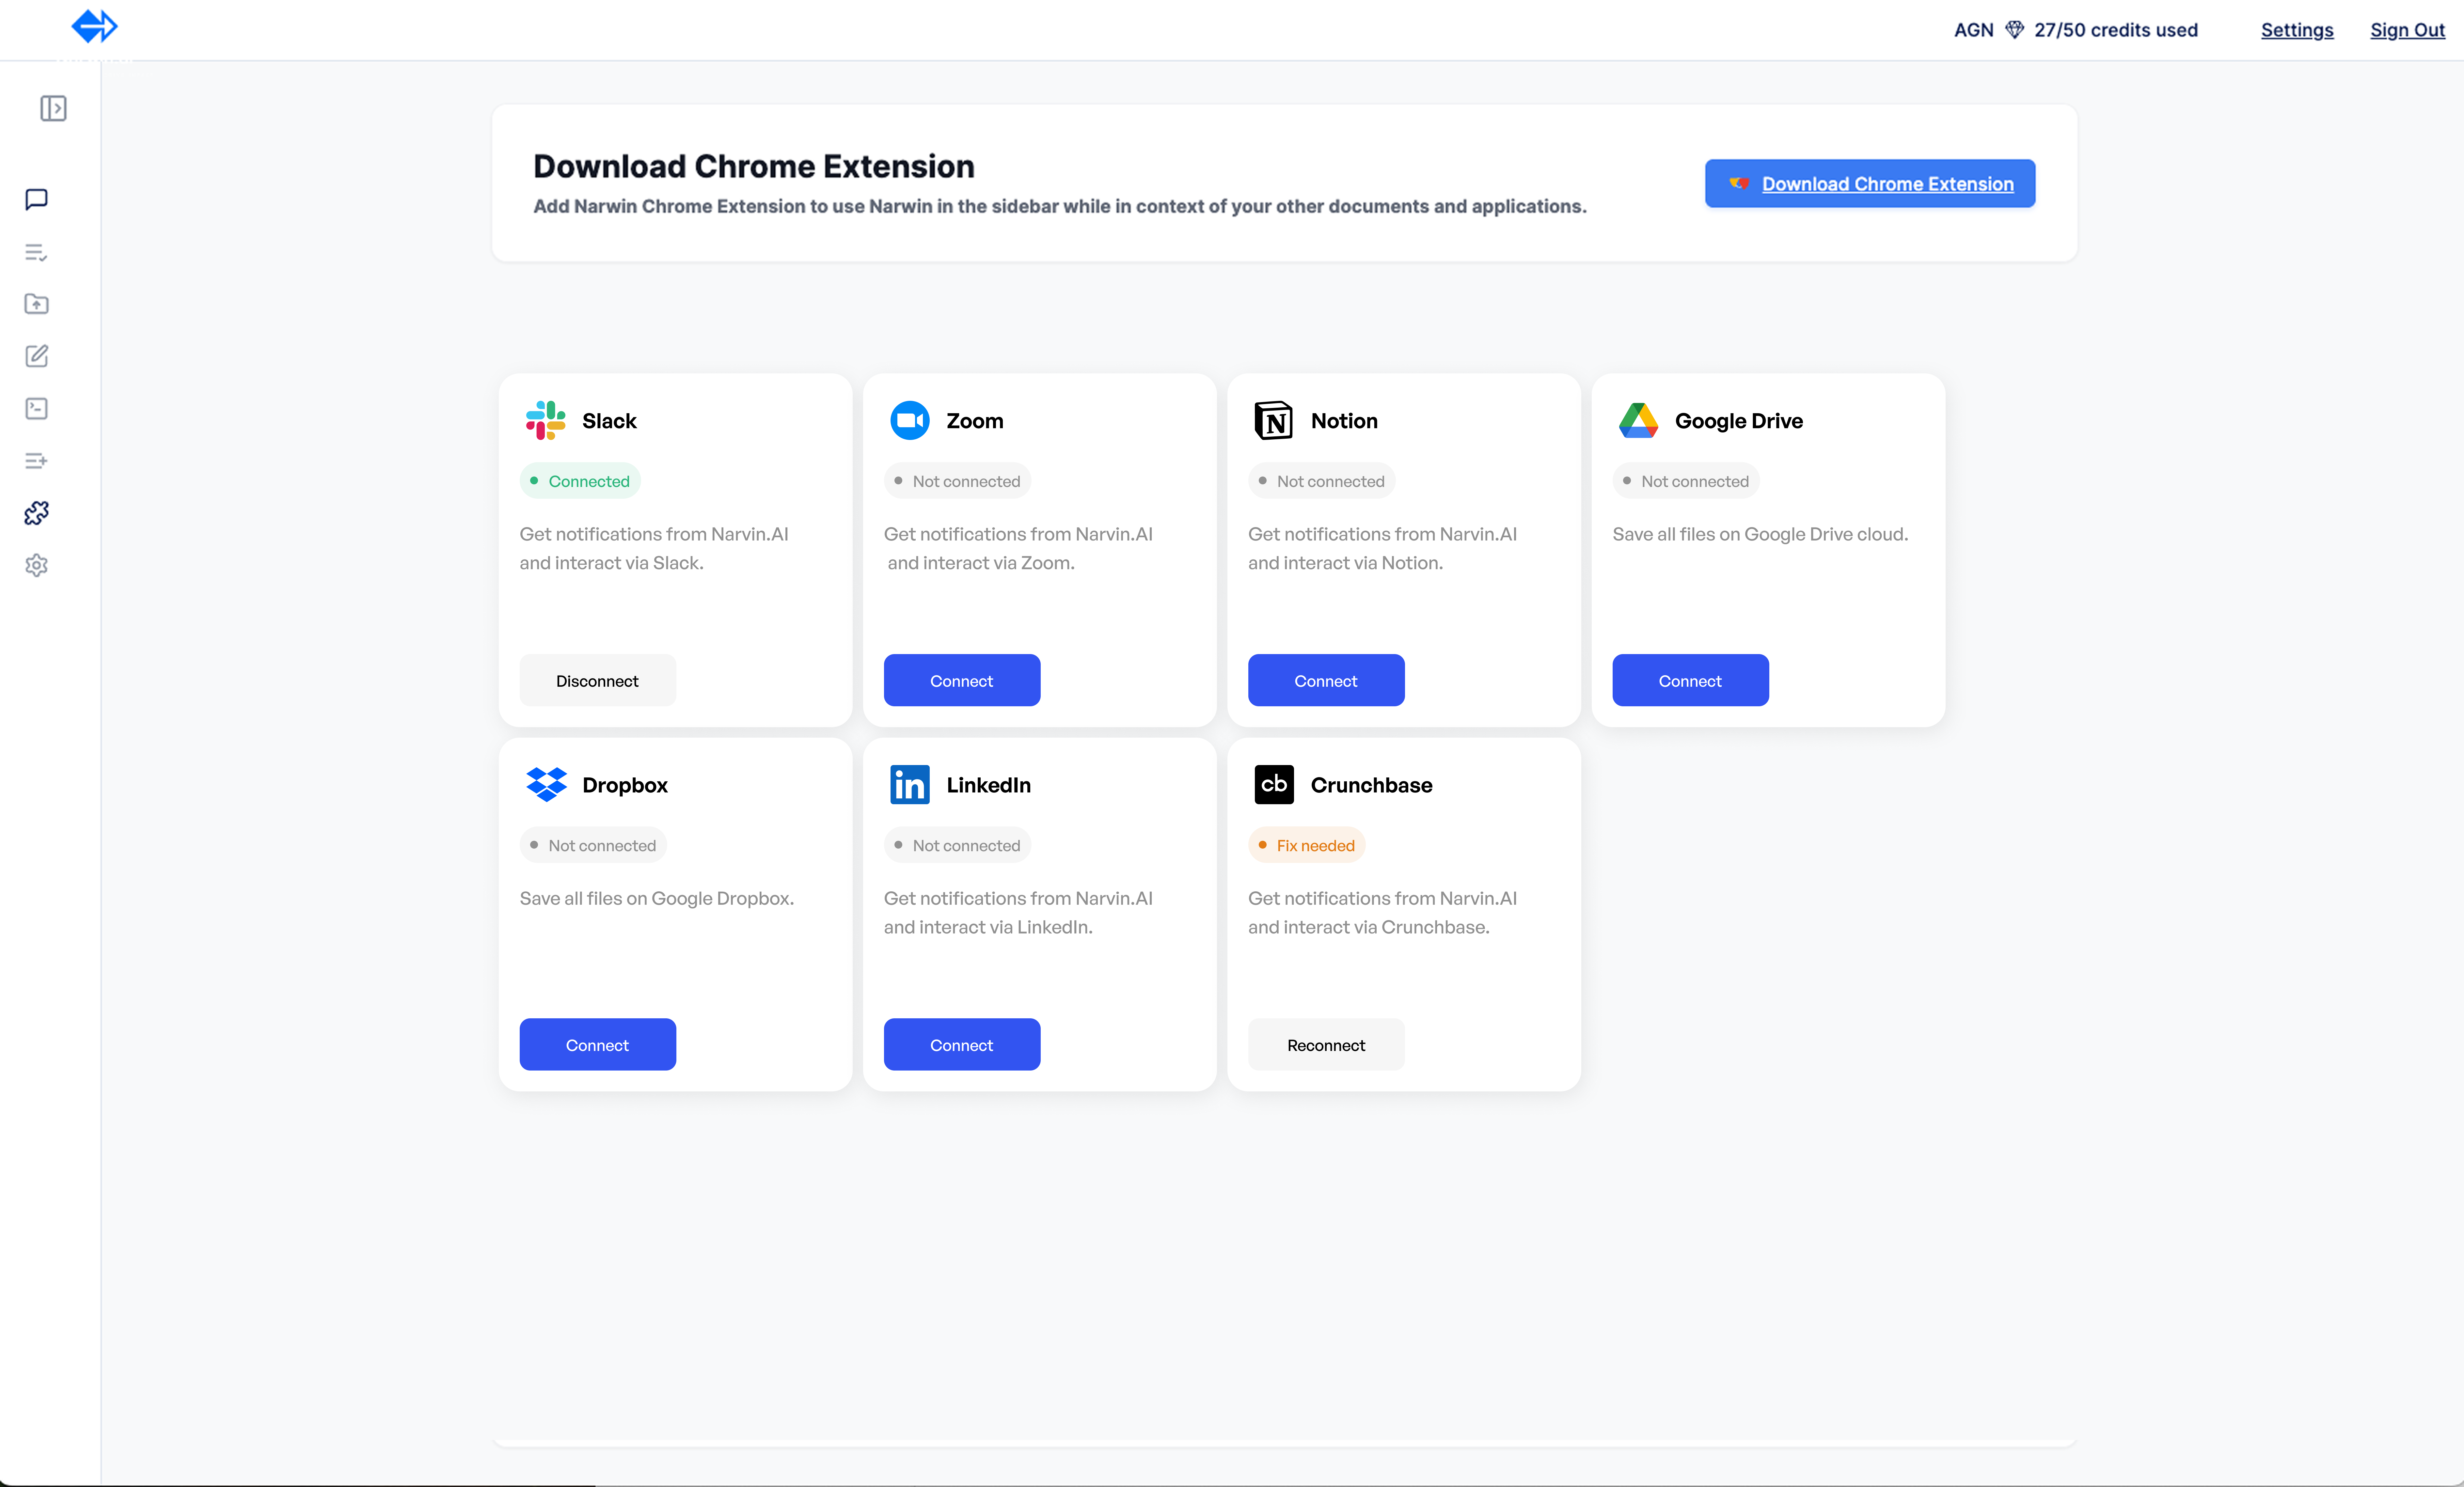This screenshot has width=2464, height=1487.
Task: Click the LinkedIn card title
Action: click(x=989, y=785)
